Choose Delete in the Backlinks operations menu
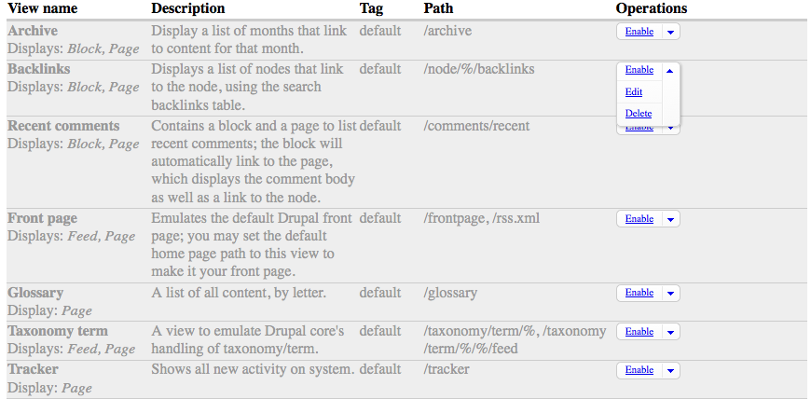811x399 pixels. 639,114
